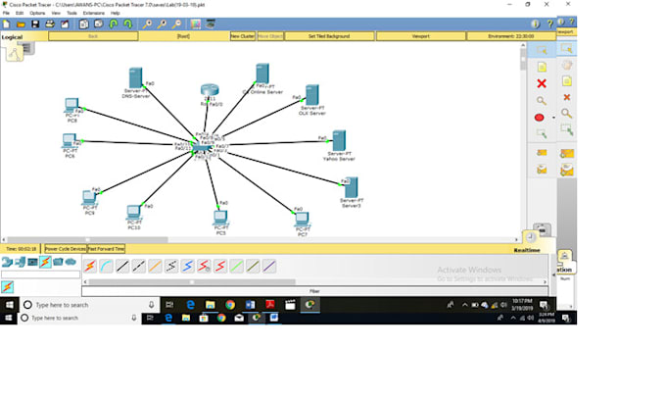Print the workspace with the printer icon
The image size is (666, 398).
click(50, 25)
